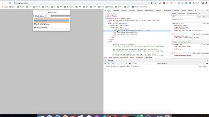Close the console drawer
This screenshot has width=209, height=117.
click(x=207, y=60)
